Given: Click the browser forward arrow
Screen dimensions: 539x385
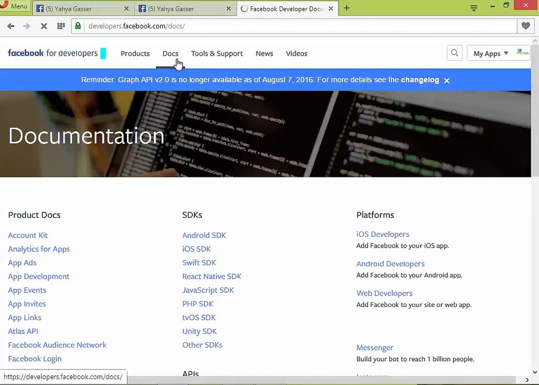Looking at the screenshot, I should point(27,26).
